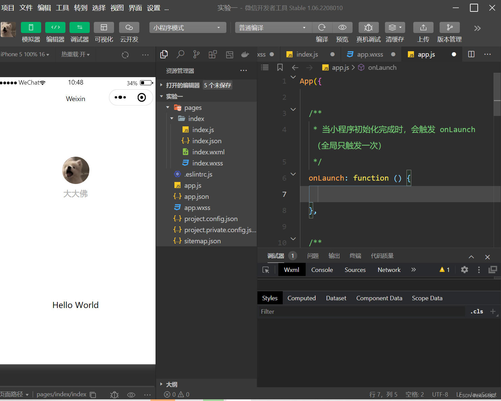Open sitemap.json file
501x401 pixels.
click(x=206, y=241)
